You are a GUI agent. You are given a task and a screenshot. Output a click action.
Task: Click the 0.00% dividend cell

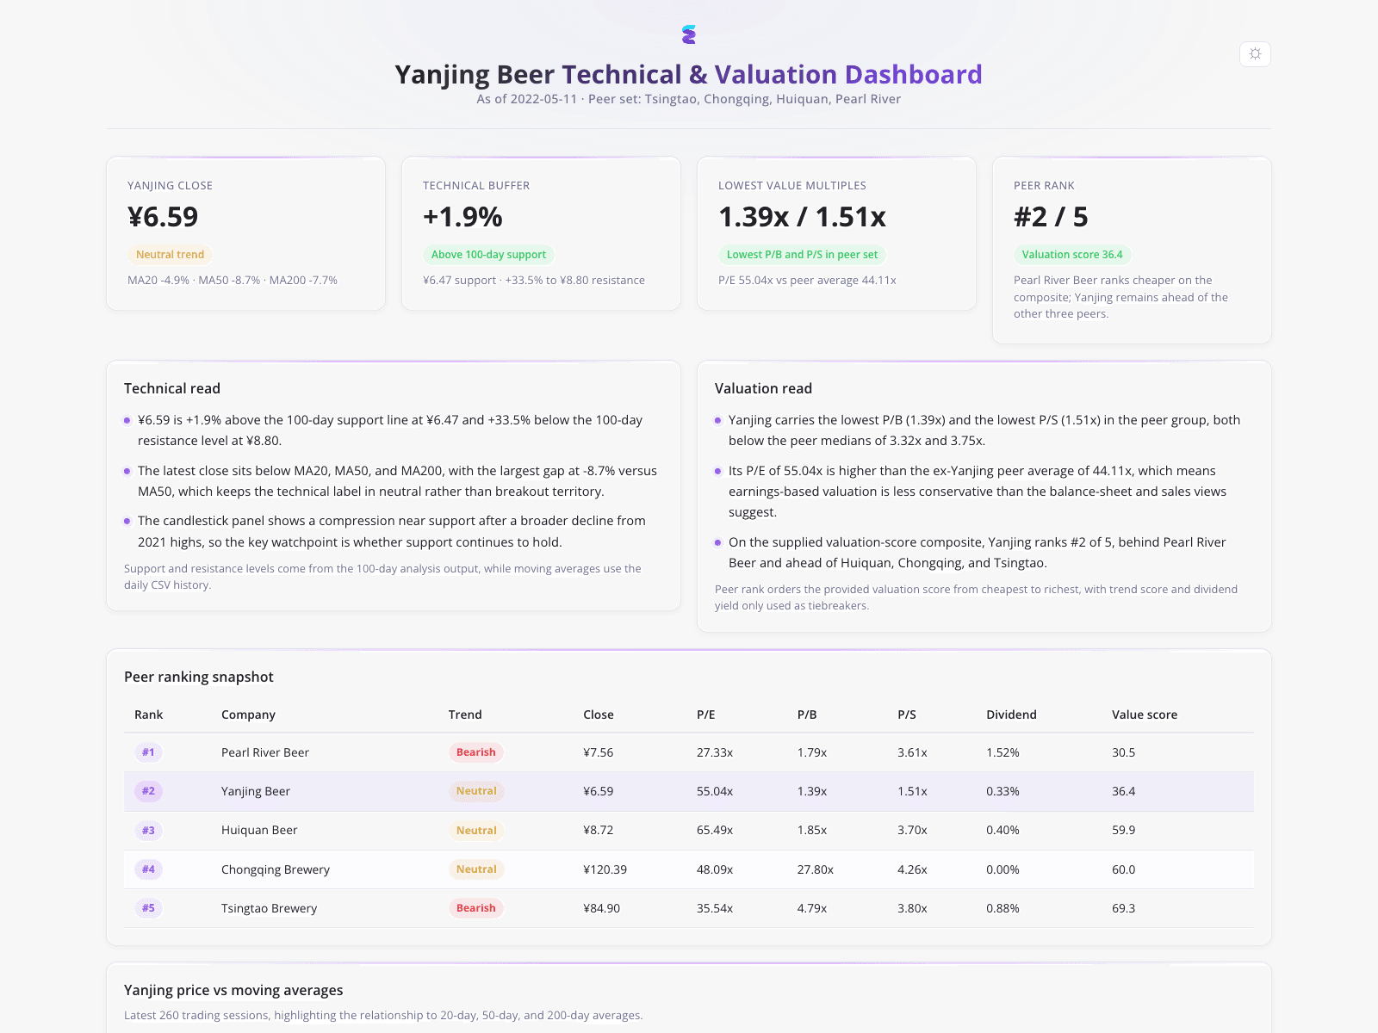coord(1002,869)
